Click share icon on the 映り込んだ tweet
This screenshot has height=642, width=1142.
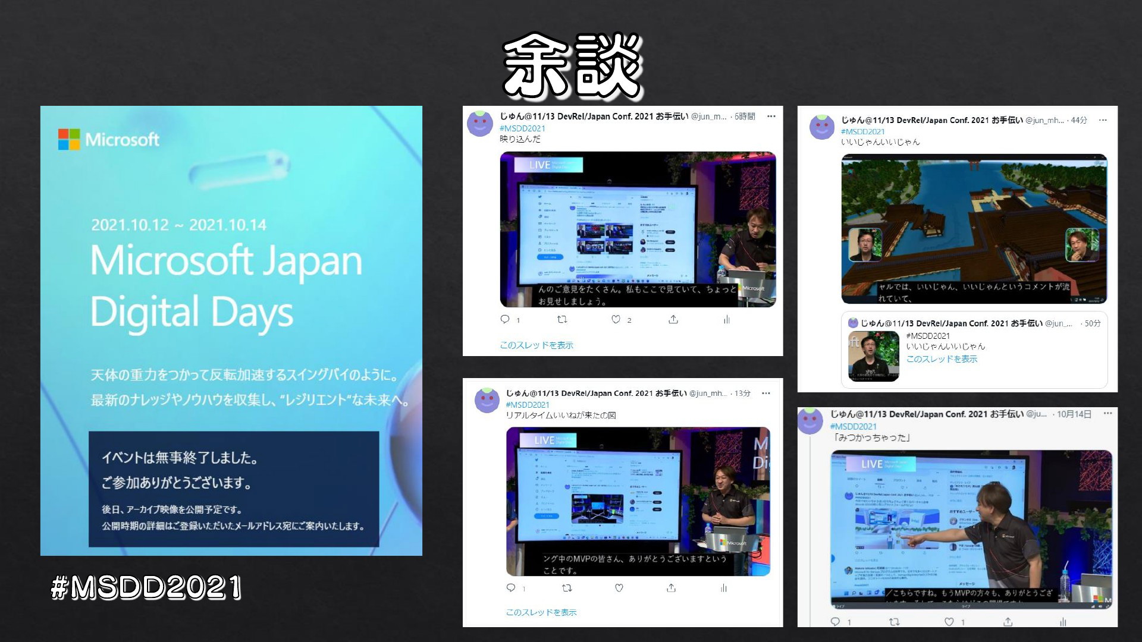pyautogui.click(x=673, y=319)
